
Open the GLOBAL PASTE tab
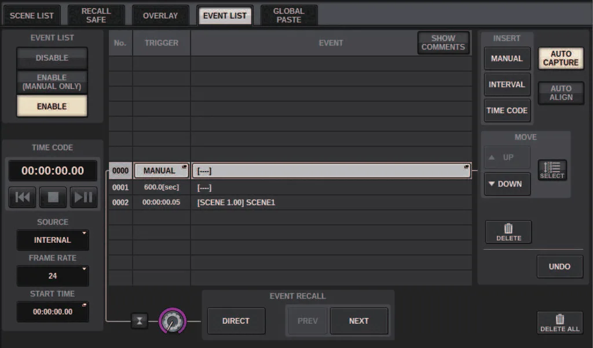click(289, 16)
